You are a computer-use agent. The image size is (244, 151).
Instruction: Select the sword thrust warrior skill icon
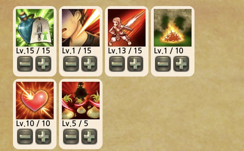point(127,28)
